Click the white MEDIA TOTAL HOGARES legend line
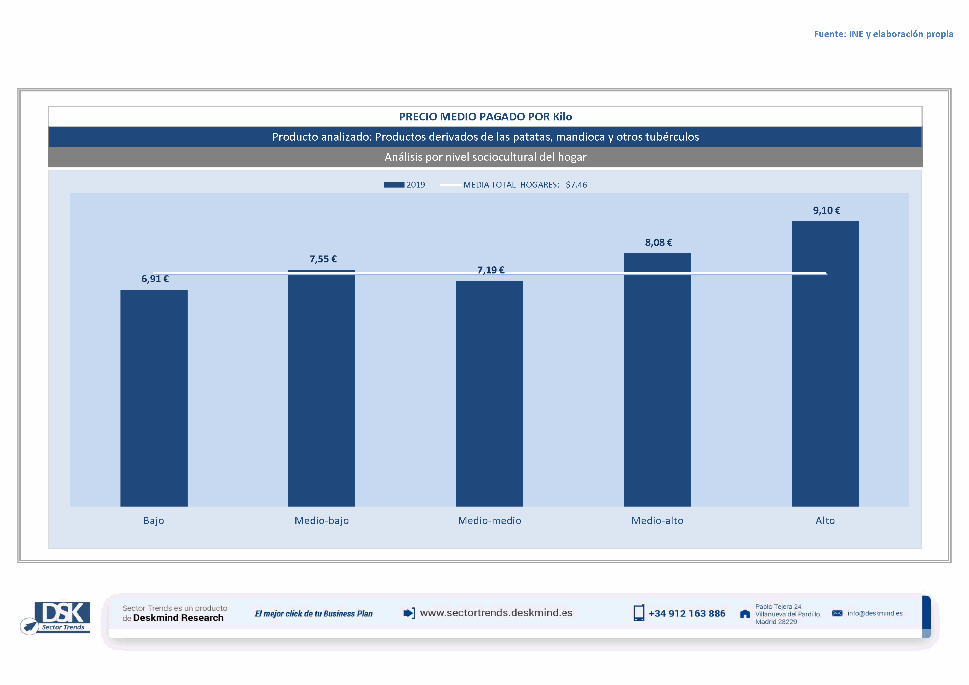 tap(450, 185)
